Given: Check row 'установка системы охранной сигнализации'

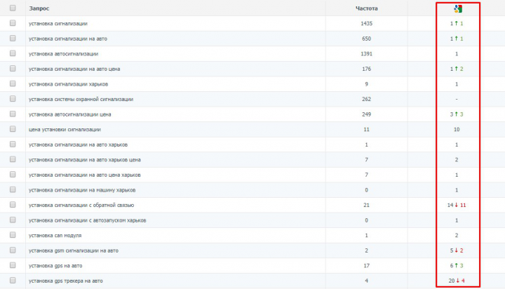Looking at the screenshot, I should pyautogui.click(x=13, y=99).
